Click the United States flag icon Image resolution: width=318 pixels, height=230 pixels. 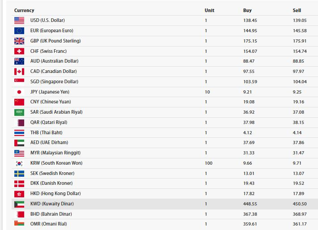click(x=19, y=21)
